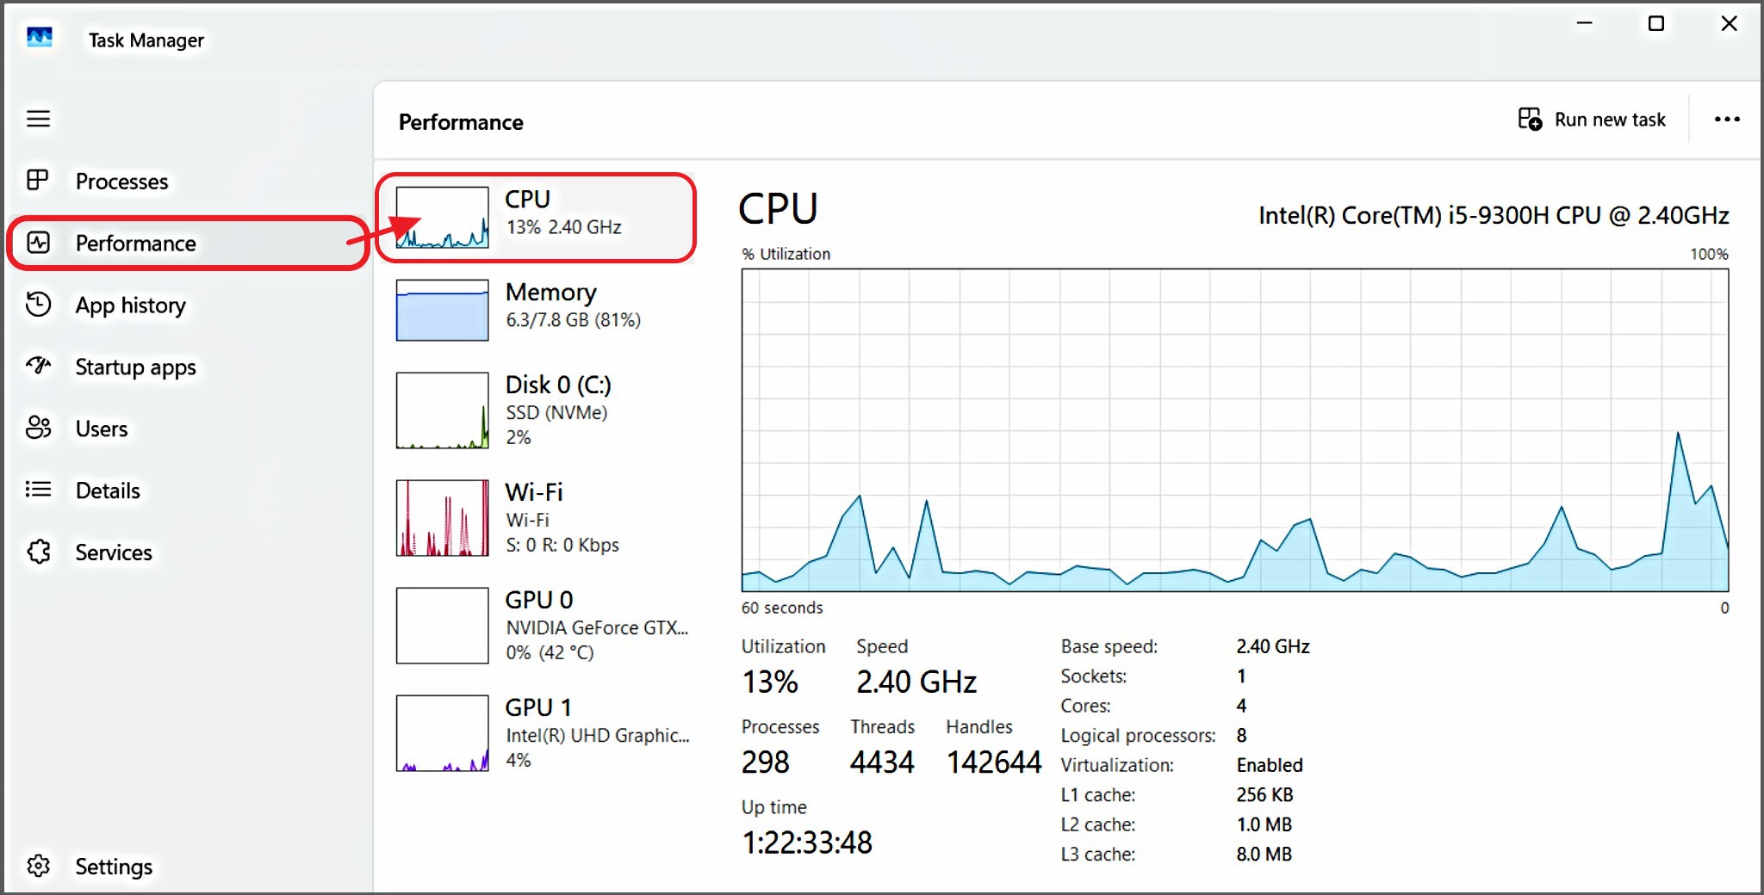
Task: Click the CPU utilization graph area
Action: (1234, 429)
